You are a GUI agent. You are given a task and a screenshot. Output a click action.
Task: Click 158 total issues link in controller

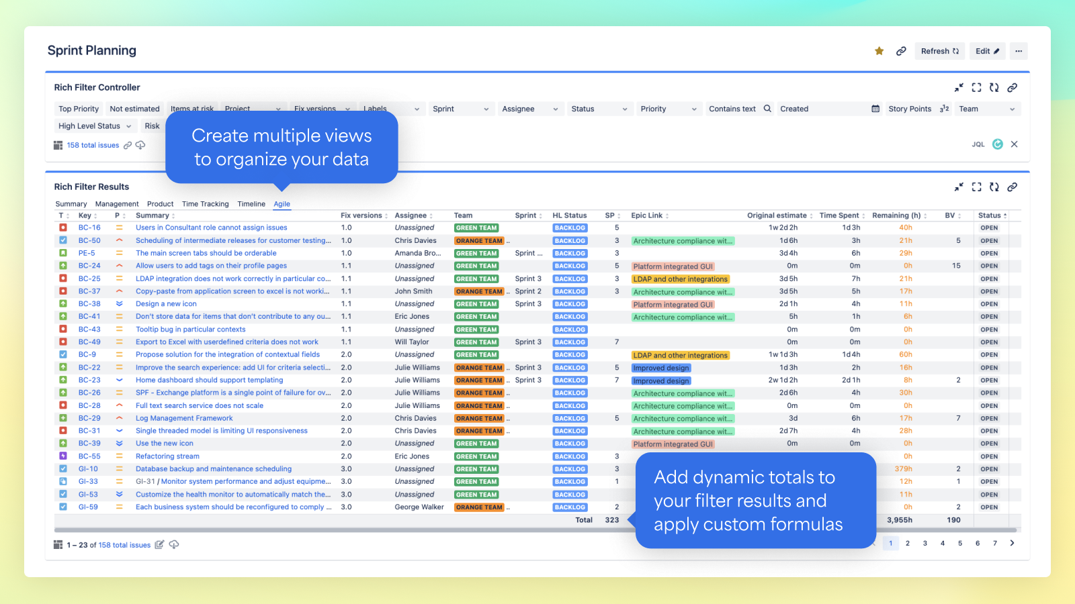click(x=93, y=145)
